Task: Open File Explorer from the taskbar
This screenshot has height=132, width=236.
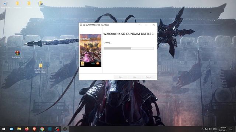Action: 19,129
